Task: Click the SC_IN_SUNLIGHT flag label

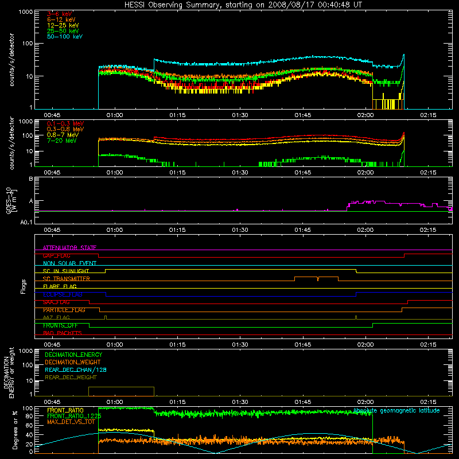Action: 66,271
